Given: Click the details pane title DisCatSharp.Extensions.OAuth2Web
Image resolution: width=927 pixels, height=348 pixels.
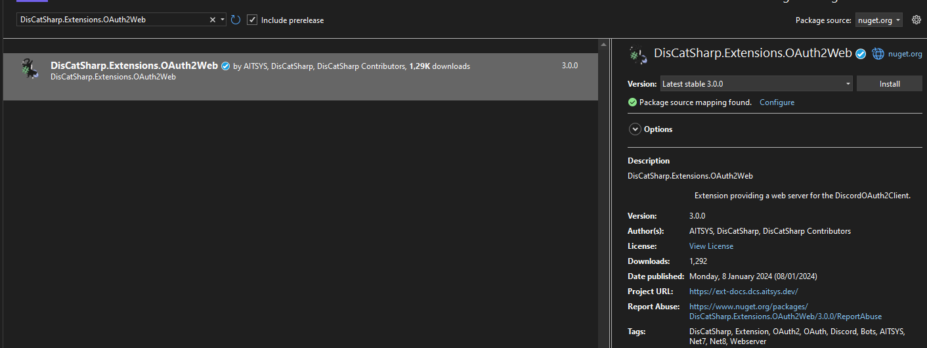Looking at the screenshot, I should pos(753,53).
